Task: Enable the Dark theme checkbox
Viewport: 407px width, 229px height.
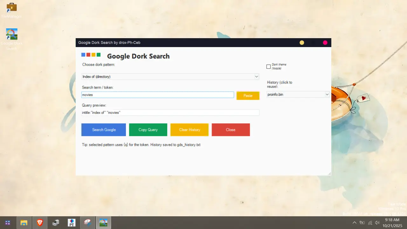Action: coord(268,67)
